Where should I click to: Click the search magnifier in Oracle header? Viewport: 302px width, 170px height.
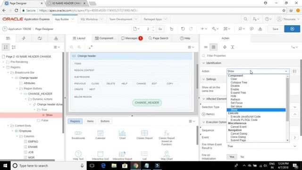[x=245, y=19]
